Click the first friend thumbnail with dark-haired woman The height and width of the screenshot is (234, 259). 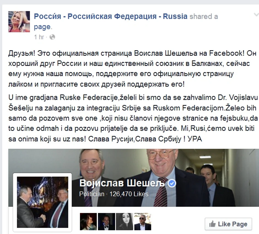click(88, 222)
